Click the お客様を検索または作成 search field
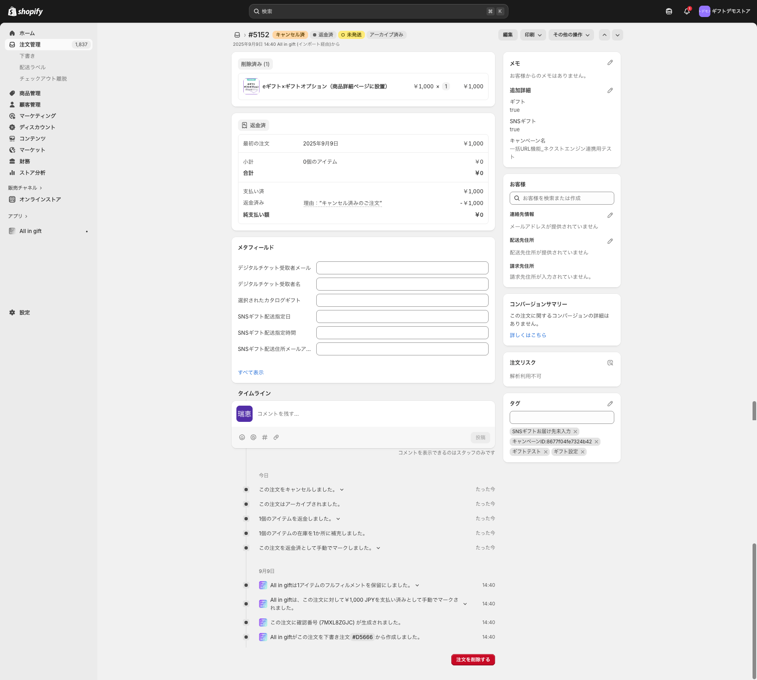 [562, 198]
